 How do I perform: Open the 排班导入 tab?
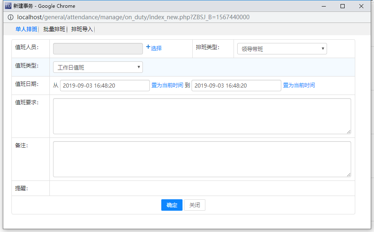[82, 29]
